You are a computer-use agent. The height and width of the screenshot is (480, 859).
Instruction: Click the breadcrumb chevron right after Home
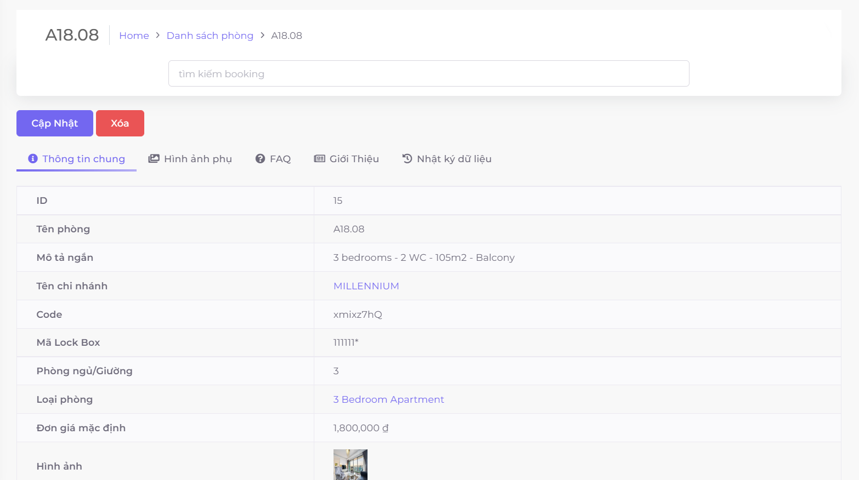tap(157, 35)
